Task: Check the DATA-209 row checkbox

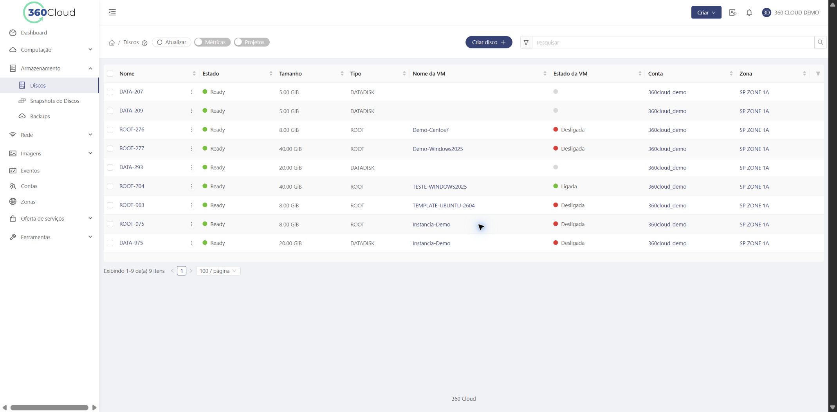Action: (x=110, y=111)
